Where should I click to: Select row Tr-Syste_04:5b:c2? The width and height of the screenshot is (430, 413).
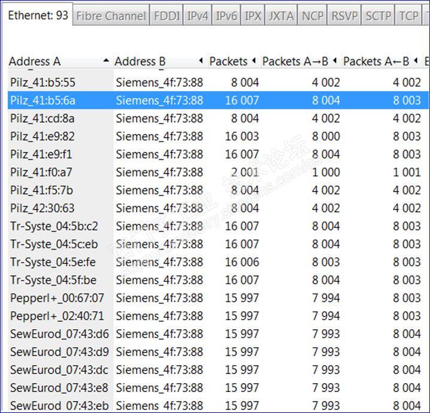pos(218,226)
